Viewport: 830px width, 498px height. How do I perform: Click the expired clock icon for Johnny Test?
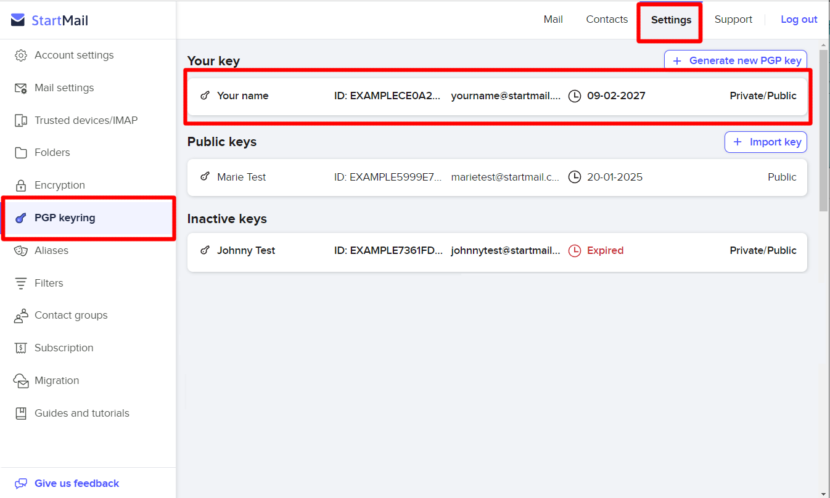[575, 251]
